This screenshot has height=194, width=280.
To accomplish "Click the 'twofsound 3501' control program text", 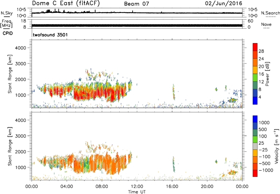I will click(x=50, y=35).
